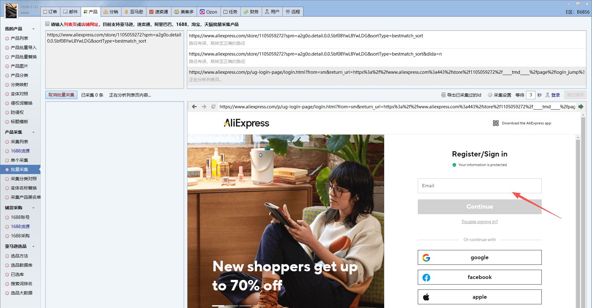Click the browser forward arrow icon
Viewport: 592px width, 308px height.
204,107
